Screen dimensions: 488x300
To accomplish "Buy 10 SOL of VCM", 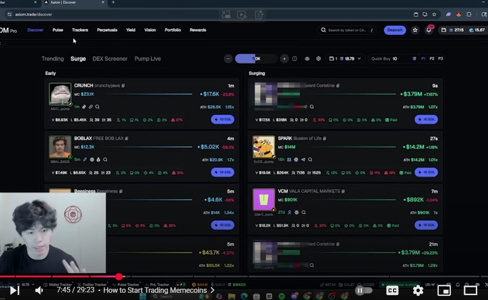I will tap(426, 225).
